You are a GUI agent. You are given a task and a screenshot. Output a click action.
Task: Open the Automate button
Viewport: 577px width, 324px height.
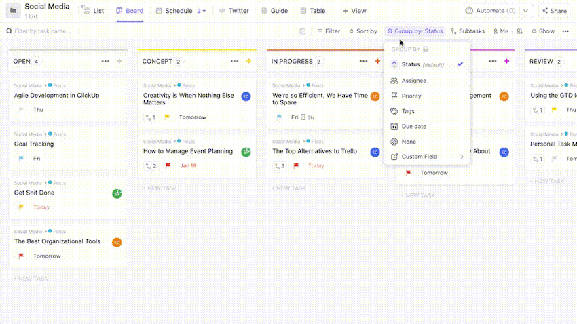tap(490, 11)
